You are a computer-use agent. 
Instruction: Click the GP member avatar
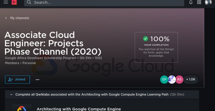(x=164, y=79)
